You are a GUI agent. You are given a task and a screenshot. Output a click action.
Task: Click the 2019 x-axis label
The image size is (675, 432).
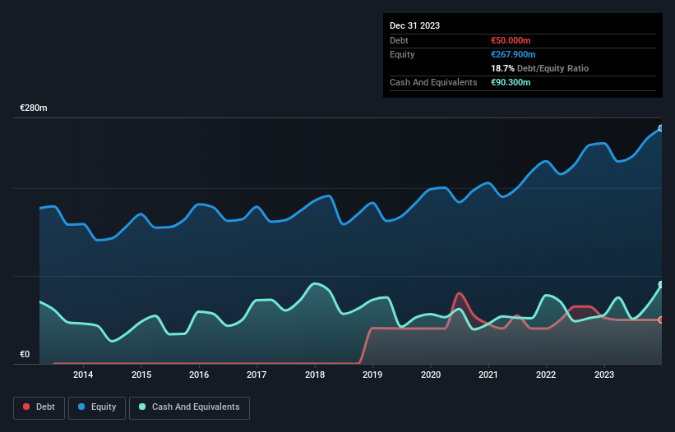click(373, 375)
